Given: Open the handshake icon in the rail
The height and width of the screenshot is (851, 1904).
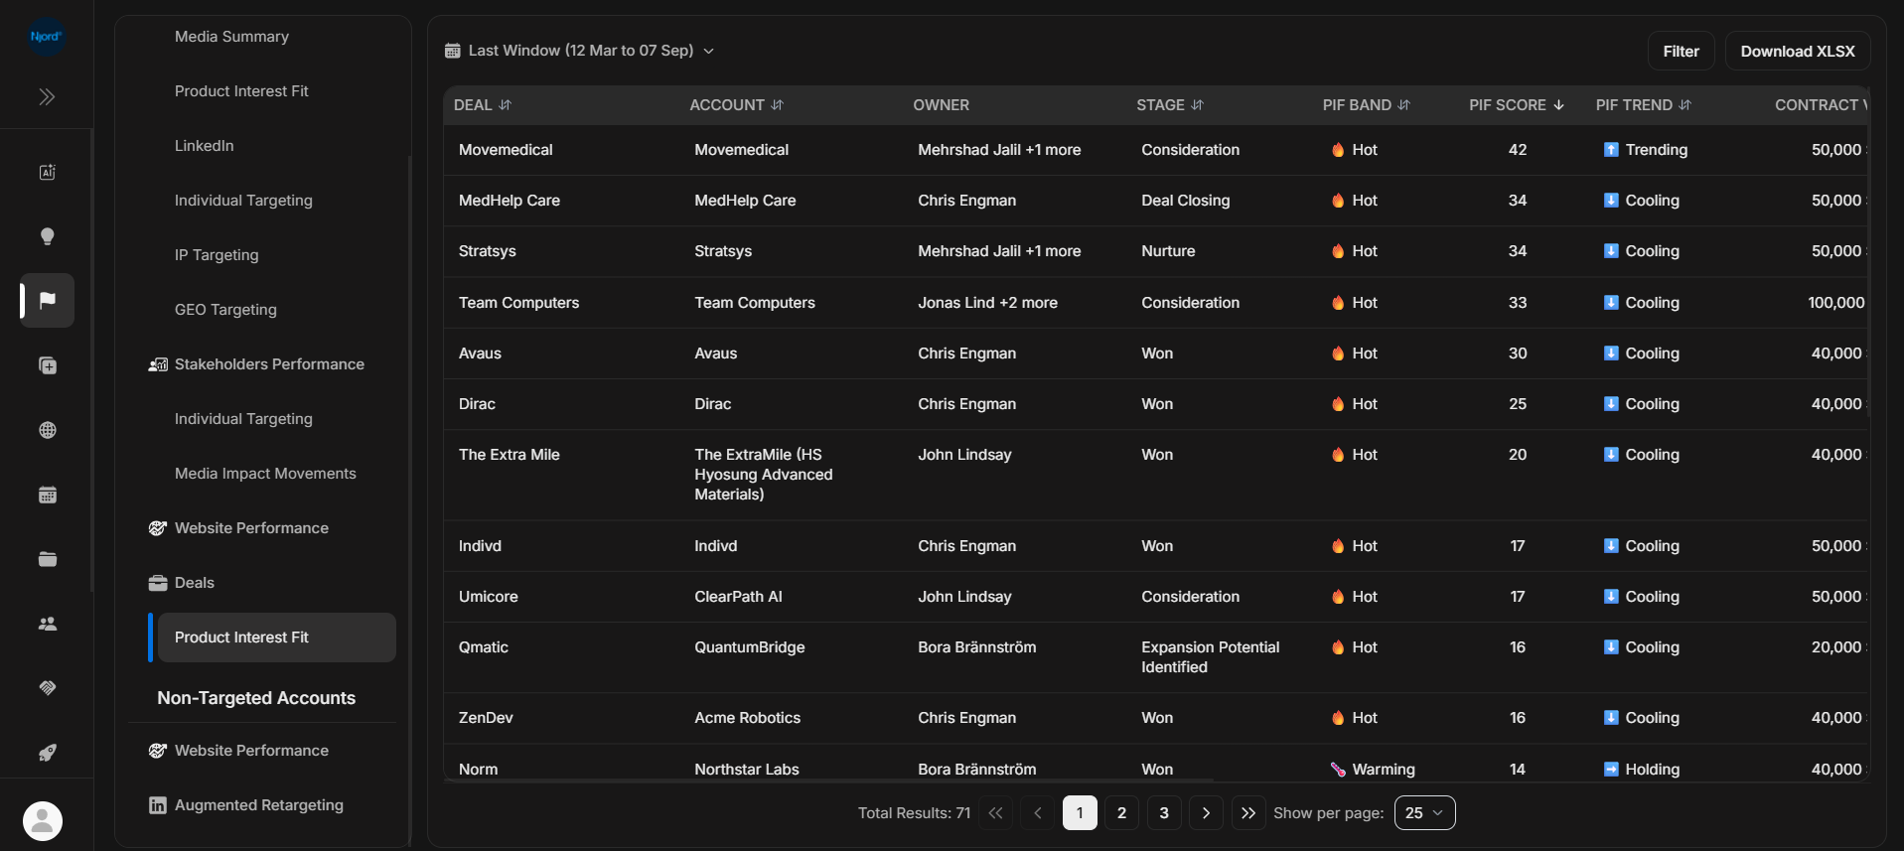Looking at the screenshot, I should click(x=47, y=688).
